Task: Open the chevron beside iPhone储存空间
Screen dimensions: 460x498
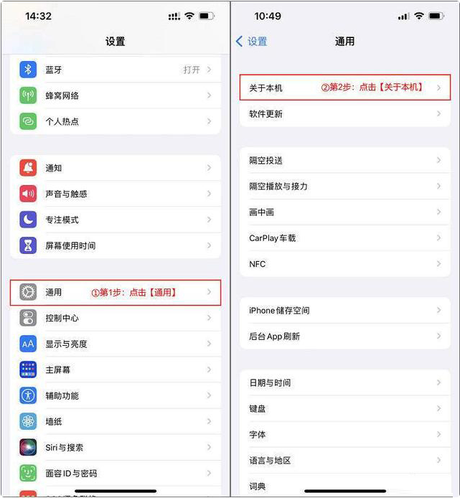Action: coord(438,310)
